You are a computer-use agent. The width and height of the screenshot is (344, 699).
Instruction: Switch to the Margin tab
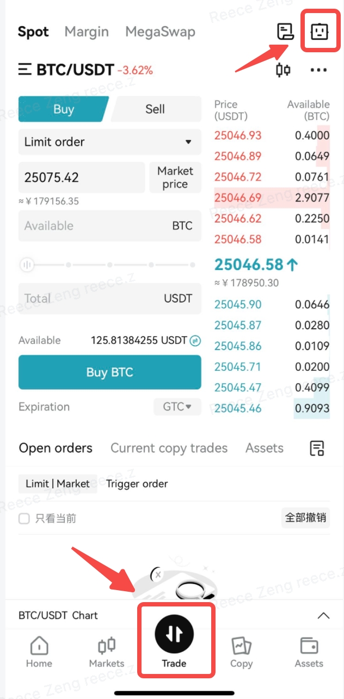[87, 32]
